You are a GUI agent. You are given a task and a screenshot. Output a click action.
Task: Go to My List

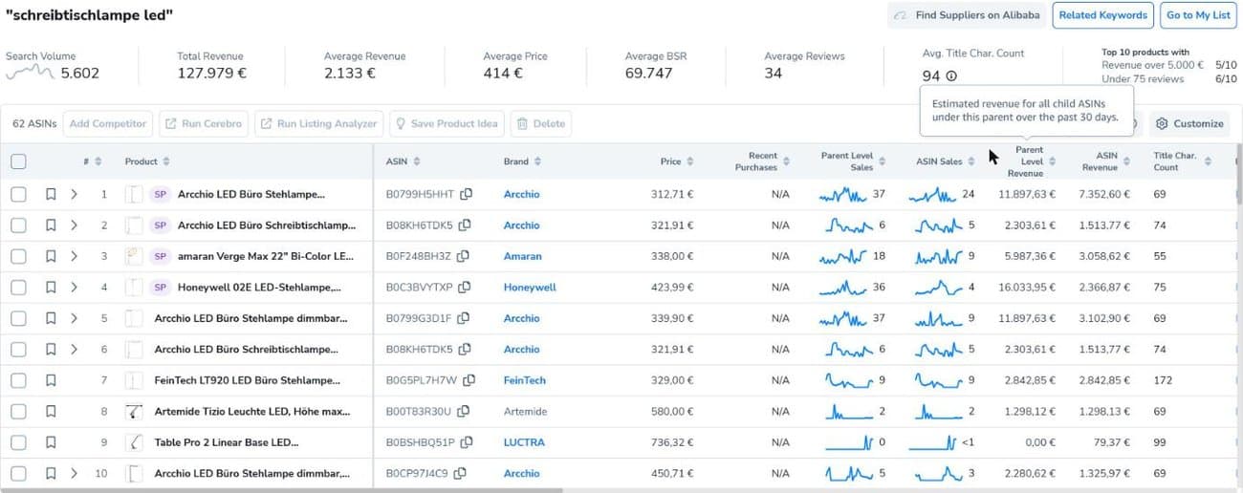pos(1198,15)
